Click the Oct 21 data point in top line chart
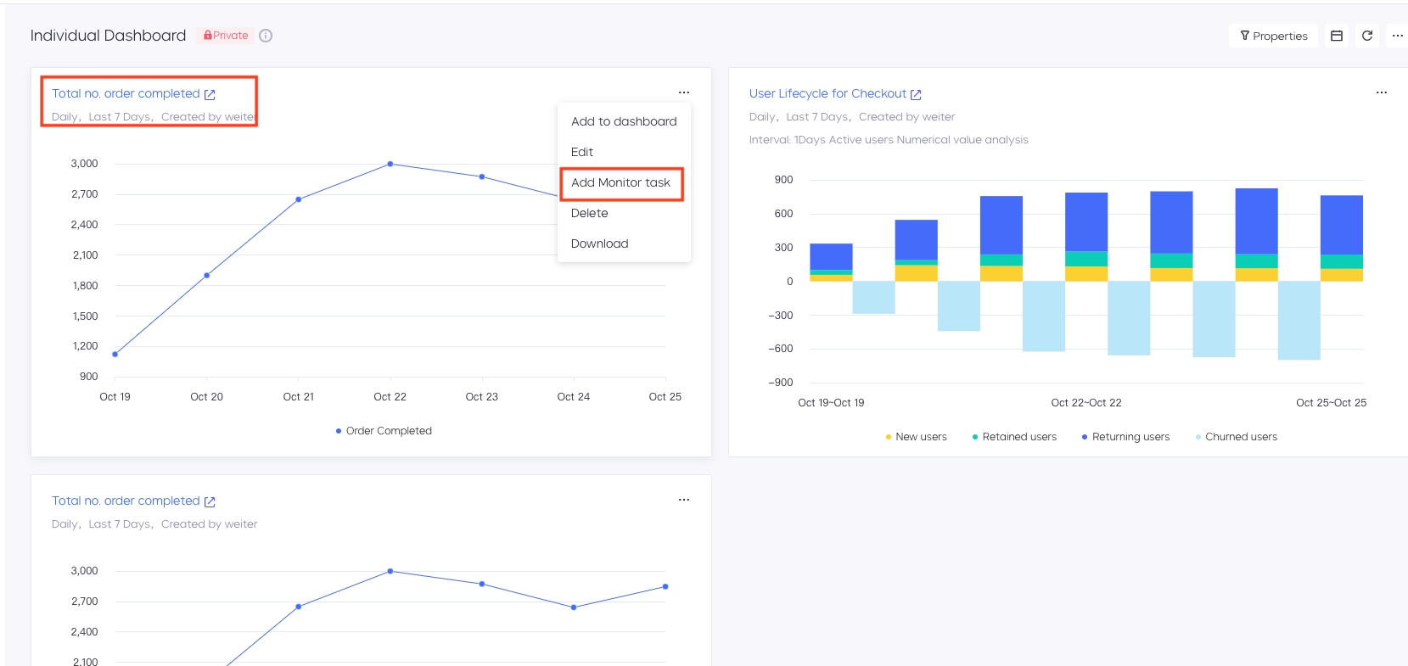The width and height of the screenshot is (1408, 666). [299, 199]
